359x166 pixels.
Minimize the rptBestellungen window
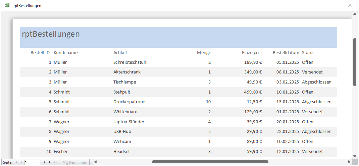pos(319,5)
